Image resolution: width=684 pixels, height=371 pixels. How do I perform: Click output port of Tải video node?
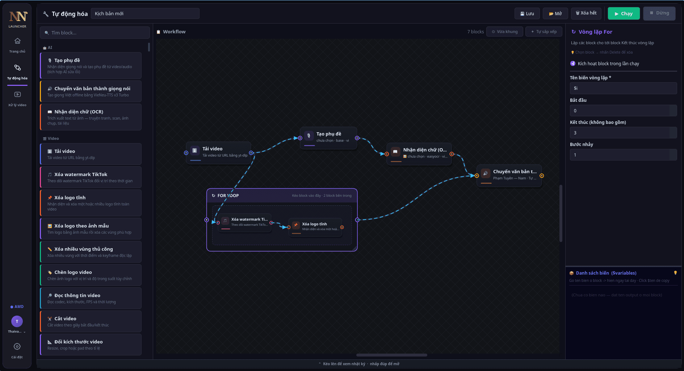click(x=251, y=153)
